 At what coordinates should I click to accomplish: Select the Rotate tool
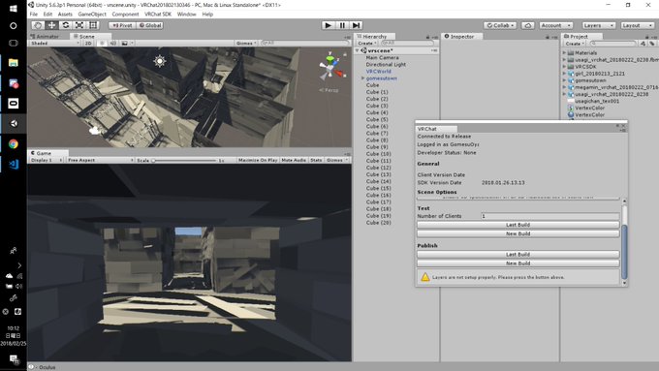tap(66, 25)
